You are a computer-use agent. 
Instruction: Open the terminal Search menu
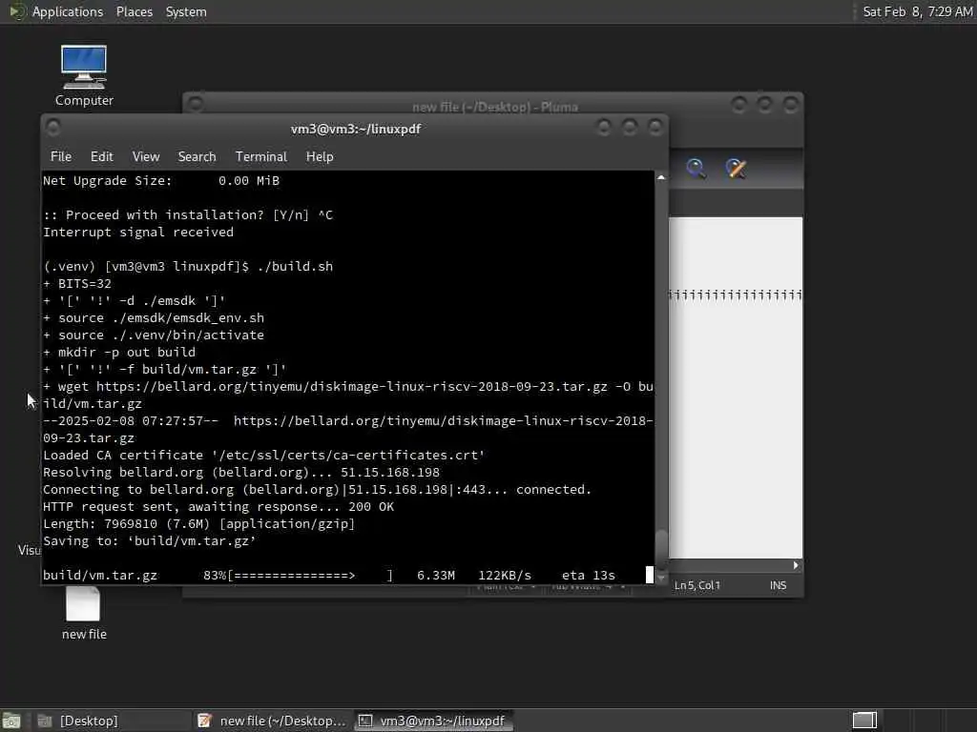[197, 157]
